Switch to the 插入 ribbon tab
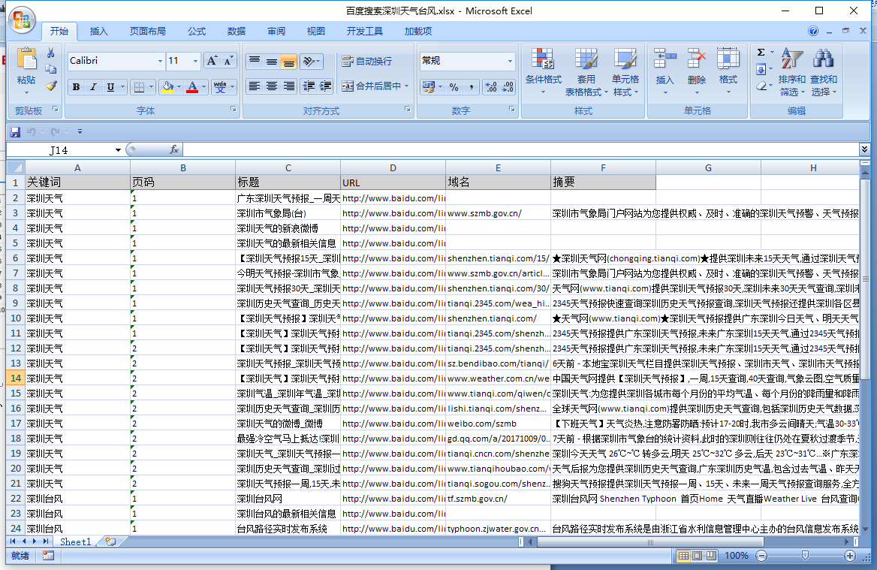The image size is (877, 570). coord(99,32)
